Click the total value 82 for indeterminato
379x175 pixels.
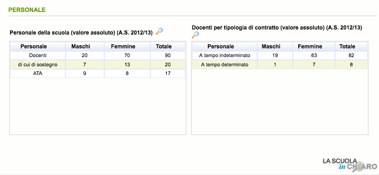coord(351,56)
